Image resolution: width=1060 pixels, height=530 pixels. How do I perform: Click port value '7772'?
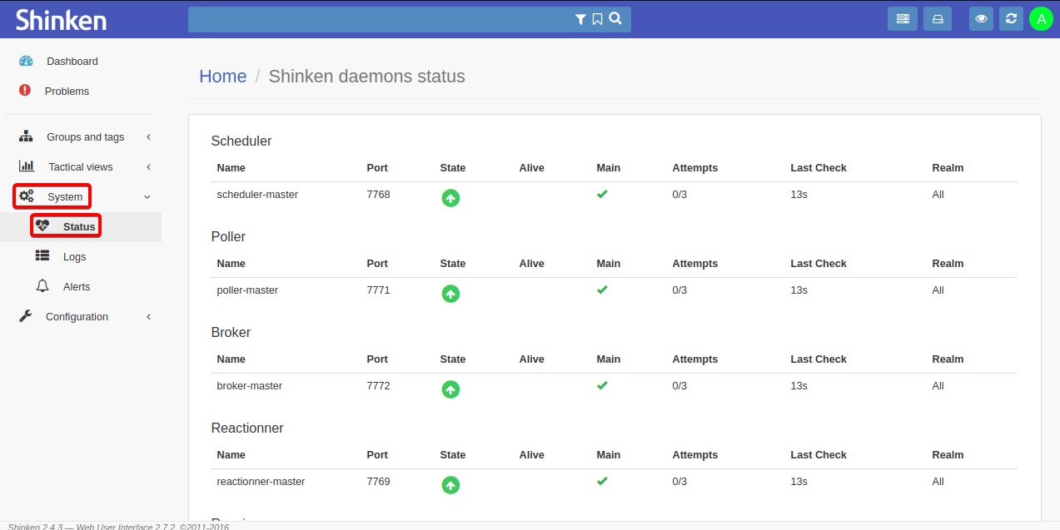click(x=378, y=386)
